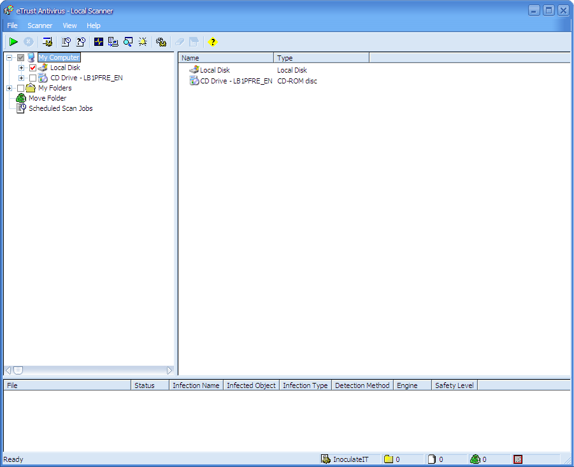This screenshot has width=574, height=467.
Task: Click the green move-folder counter in status bar
Action: coord(475,459)
